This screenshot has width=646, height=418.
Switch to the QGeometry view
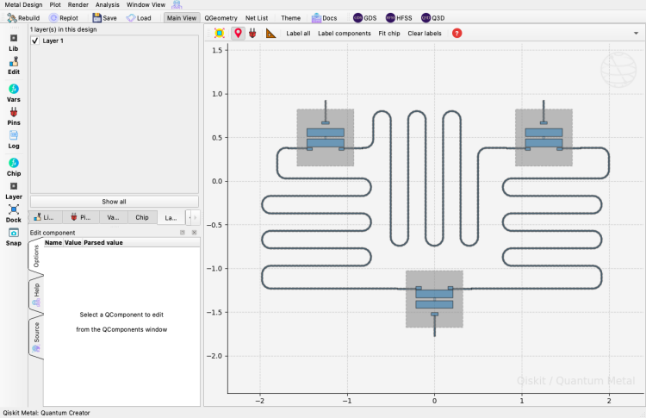(x=221, y=18)
